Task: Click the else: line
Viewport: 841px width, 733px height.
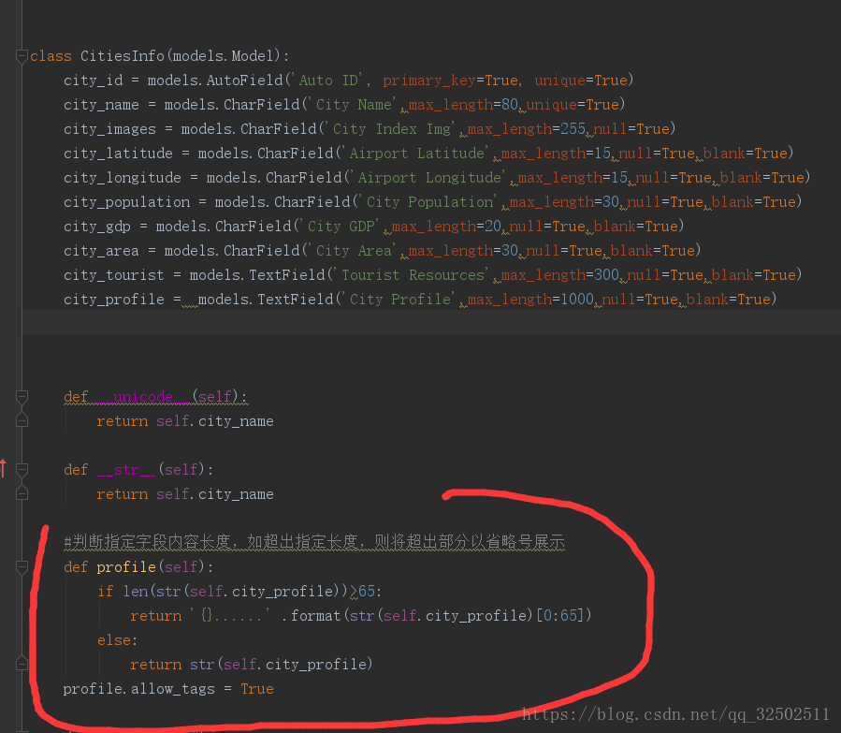Action: (118, 640)
